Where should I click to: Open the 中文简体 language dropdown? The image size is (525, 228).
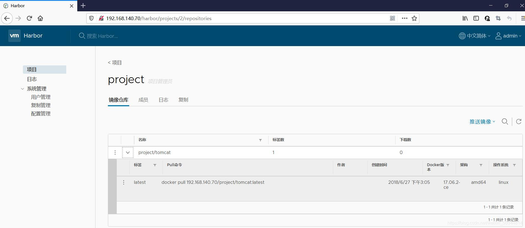click(x=474, y=36)
